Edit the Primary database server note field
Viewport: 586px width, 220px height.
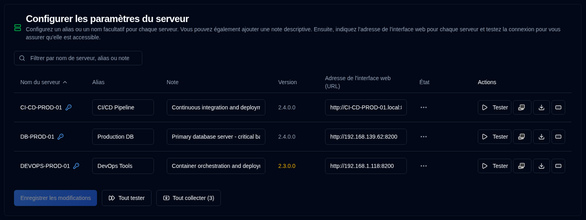(x=216, y=137)
